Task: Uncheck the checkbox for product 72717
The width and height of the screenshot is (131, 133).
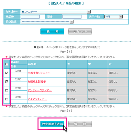Action: (x=7, y=82)
